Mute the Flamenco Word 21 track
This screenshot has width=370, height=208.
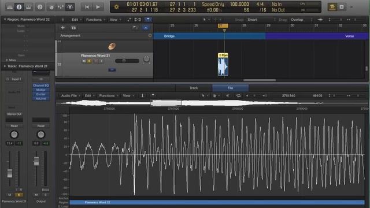click(x=84, y=61)
